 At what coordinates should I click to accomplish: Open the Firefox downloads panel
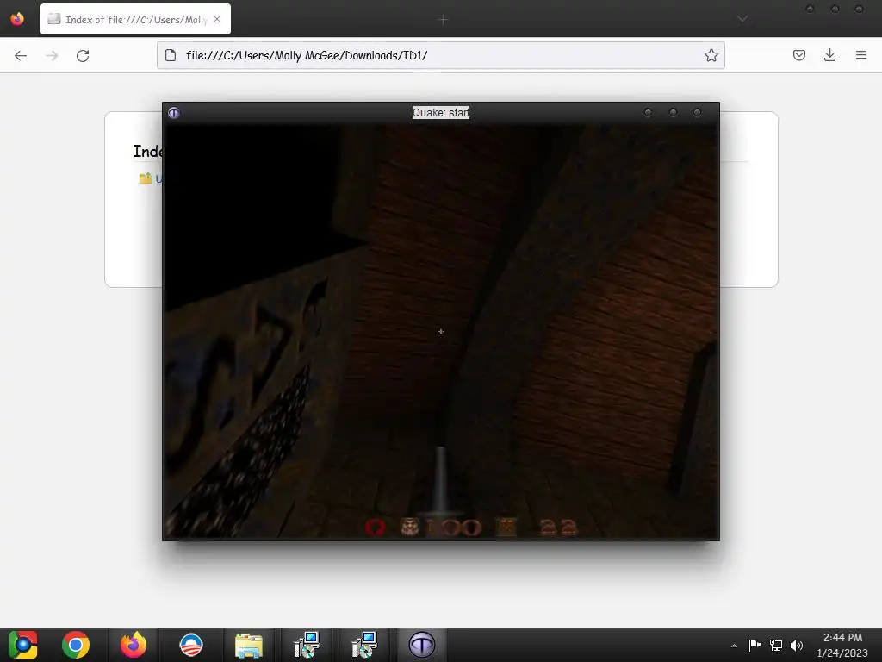click(829, 55)
